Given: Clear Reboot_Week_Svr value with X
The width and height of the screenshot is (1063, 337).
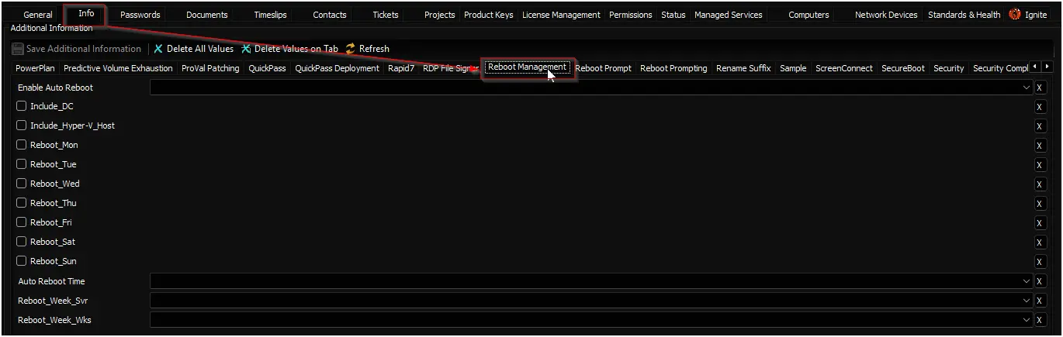Looking at the screenshot, I should click(x=1040, y=301).
